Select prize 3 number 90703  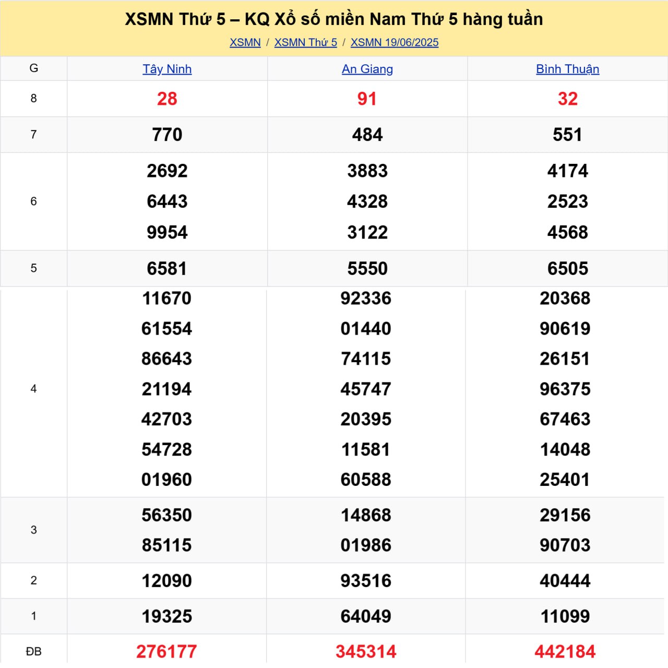(x=565, y=545)
